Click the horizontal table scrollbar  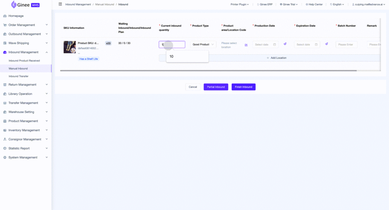pos(209,71)
